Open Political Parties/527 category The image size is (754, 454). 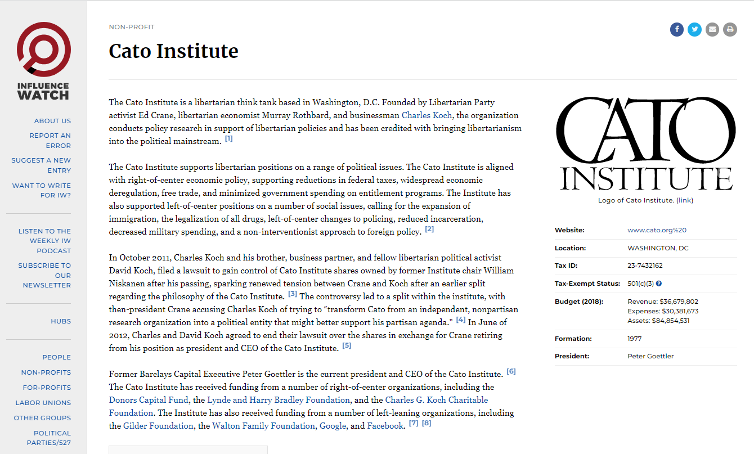click(49, 438)
